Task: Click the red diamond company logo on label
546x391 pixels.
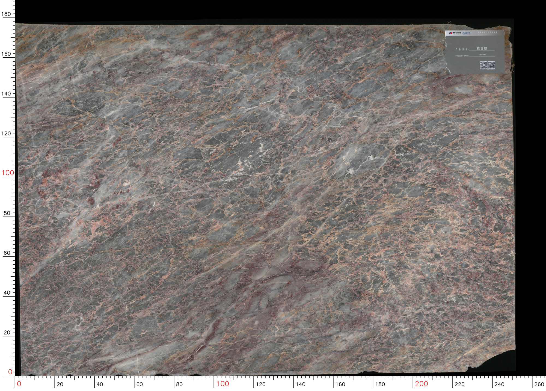Action: pos(451,33)
